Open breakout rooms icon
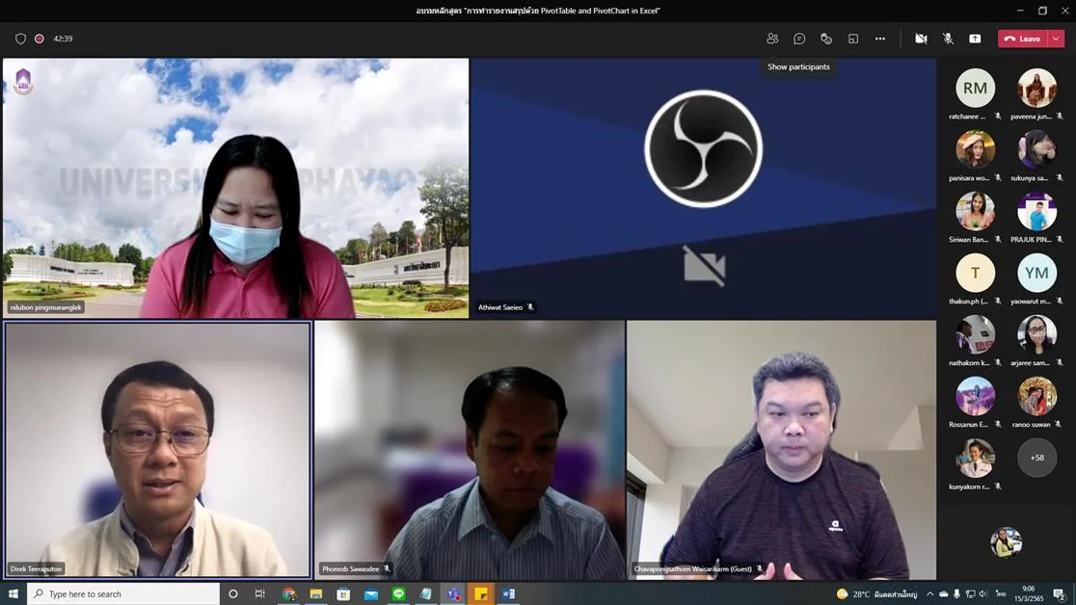This screenshot has width=1076, height=605. tap(853, 39)
